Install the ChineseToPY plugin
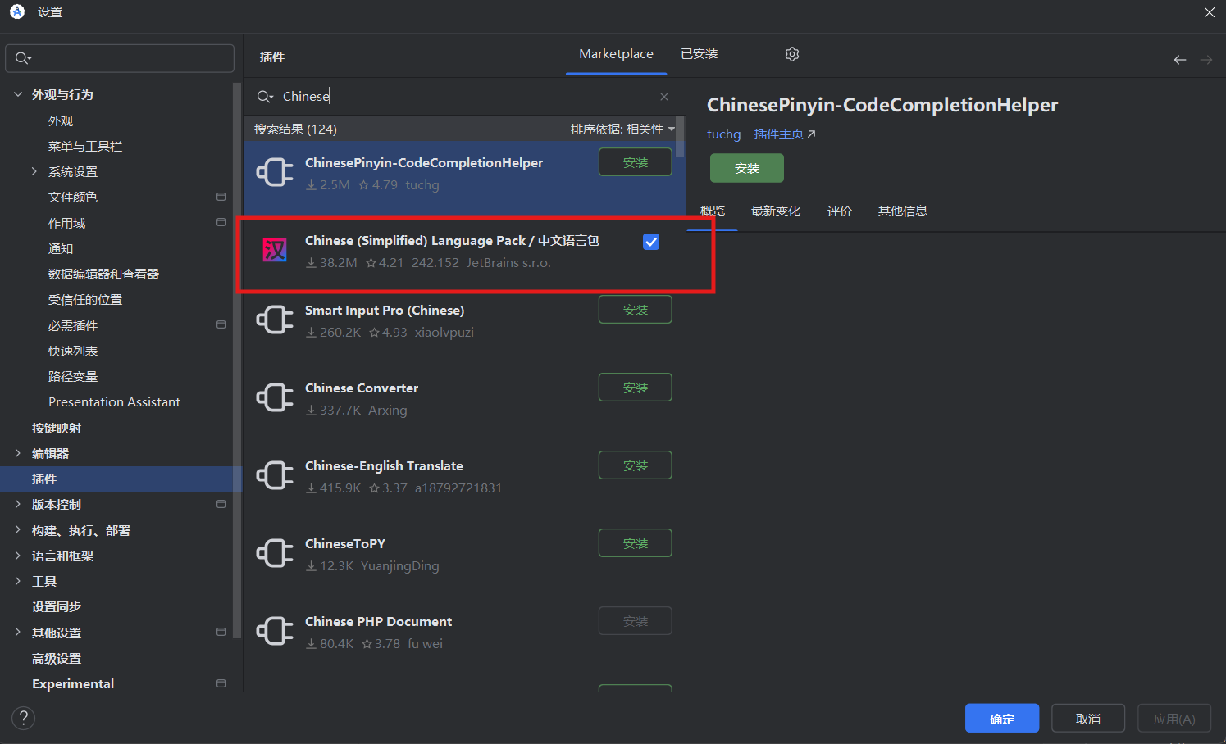This screenshot has height=744, width=1226. point(636,543)
